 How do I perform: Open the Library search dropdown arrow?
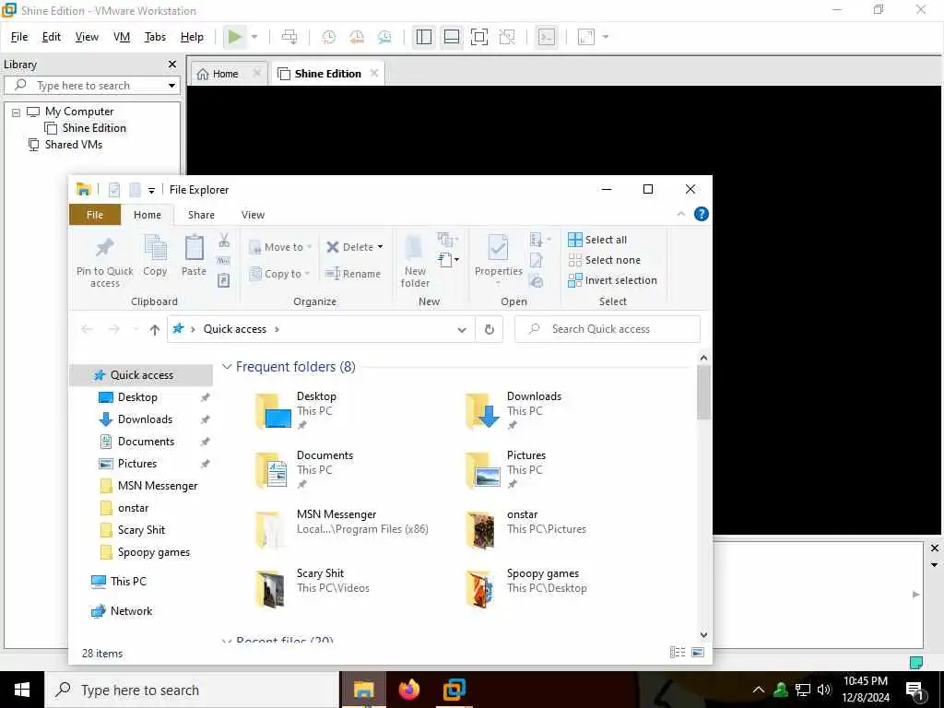171,86
